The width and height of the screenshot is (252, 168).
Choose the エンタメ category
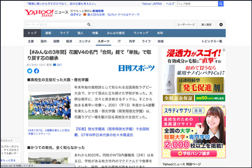click(x=84, y=42)
